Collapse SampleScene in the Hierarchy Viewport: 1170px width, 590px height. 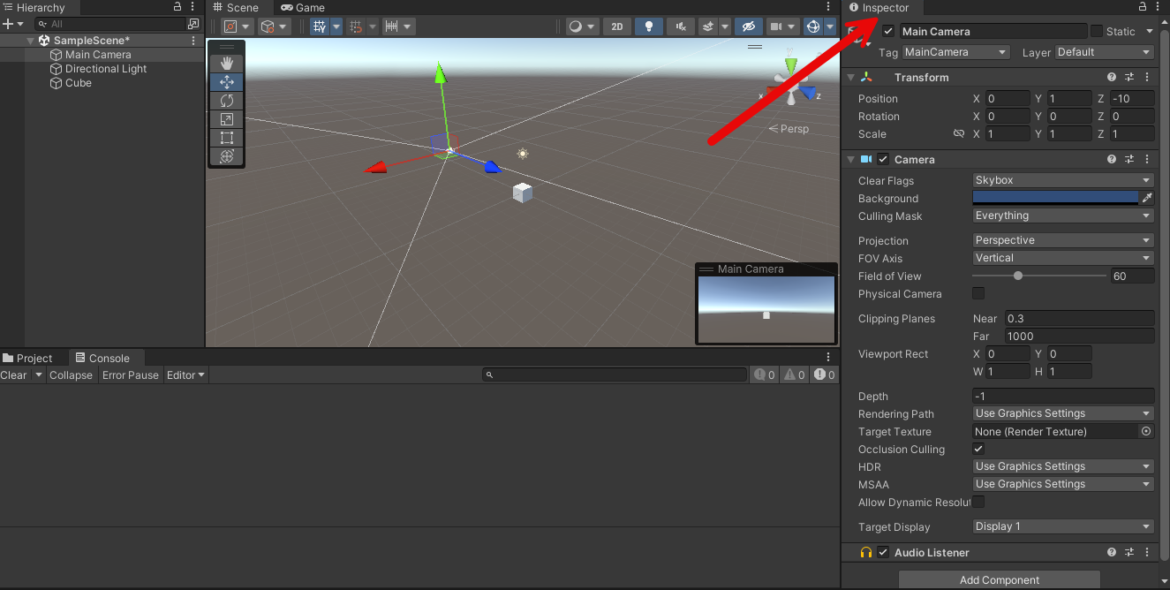[x=31, y=41]
